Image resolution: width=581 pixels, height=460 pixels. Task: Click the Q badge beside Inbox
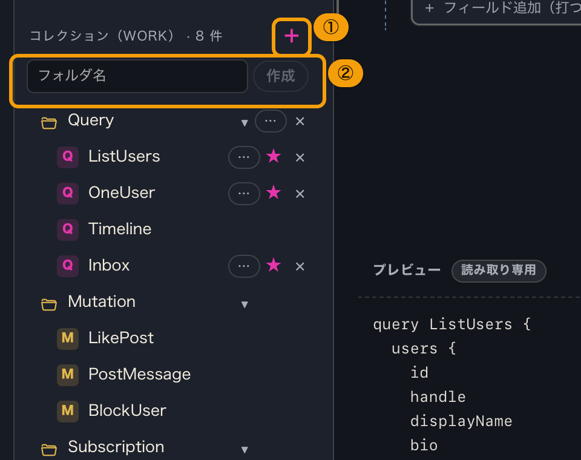click(x=67, y=265)
